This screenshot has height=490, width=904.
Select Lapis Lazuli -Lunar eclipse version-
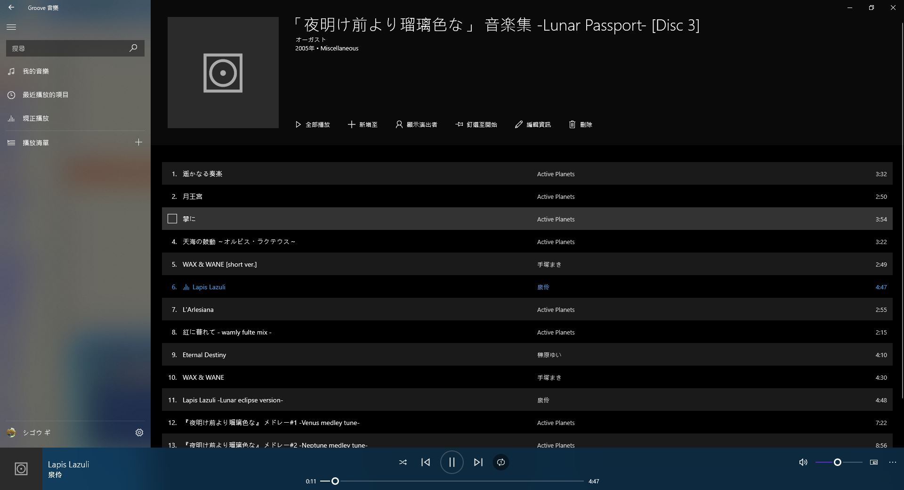click(527, 400)
